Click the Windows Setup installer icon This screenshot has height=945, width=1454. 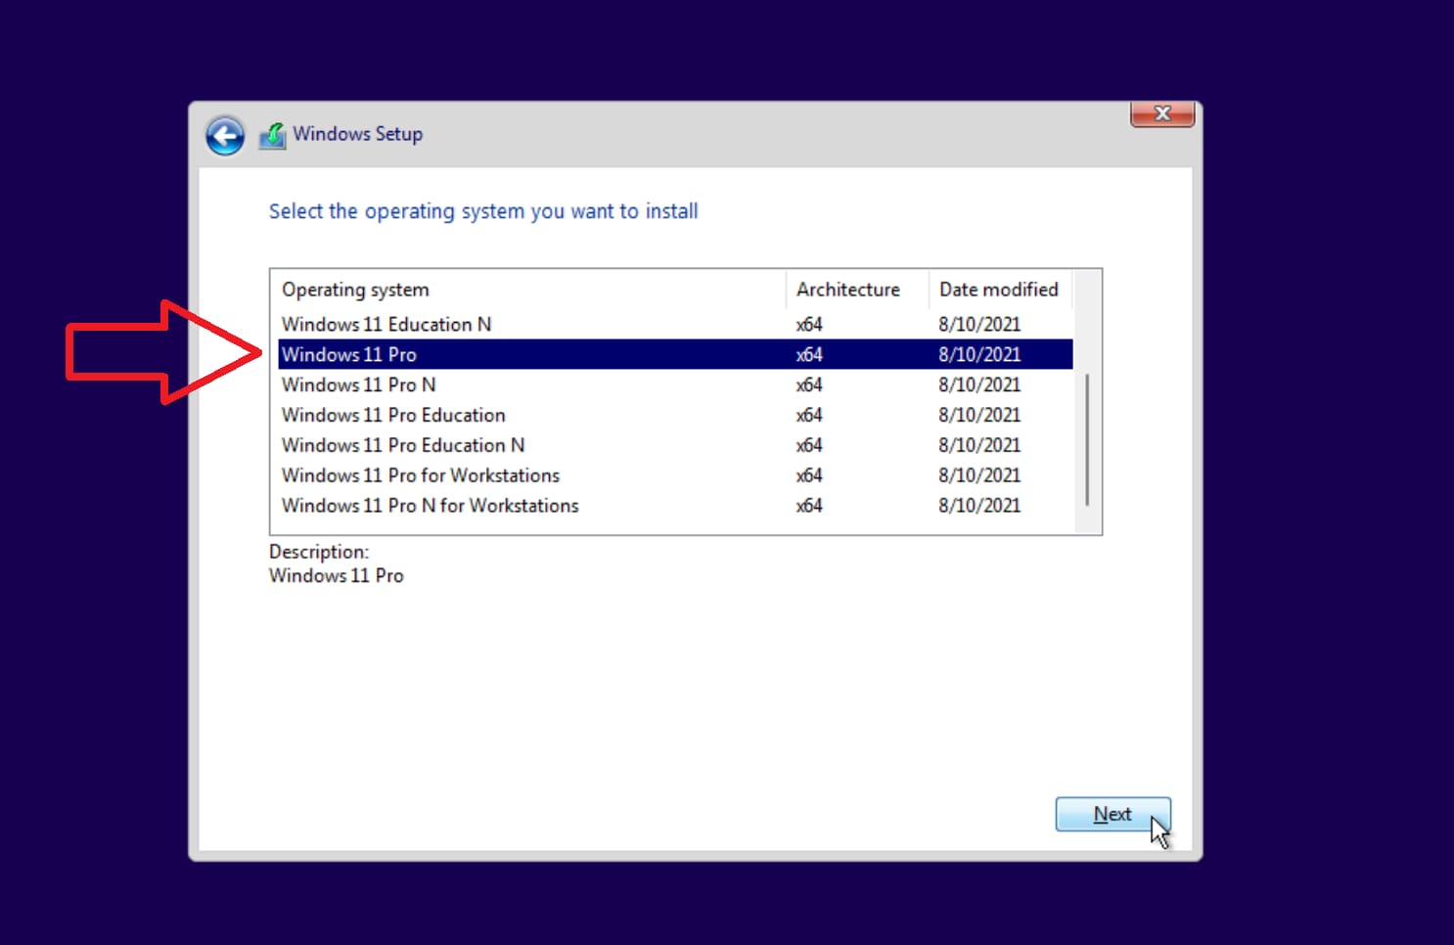point(272,135)
